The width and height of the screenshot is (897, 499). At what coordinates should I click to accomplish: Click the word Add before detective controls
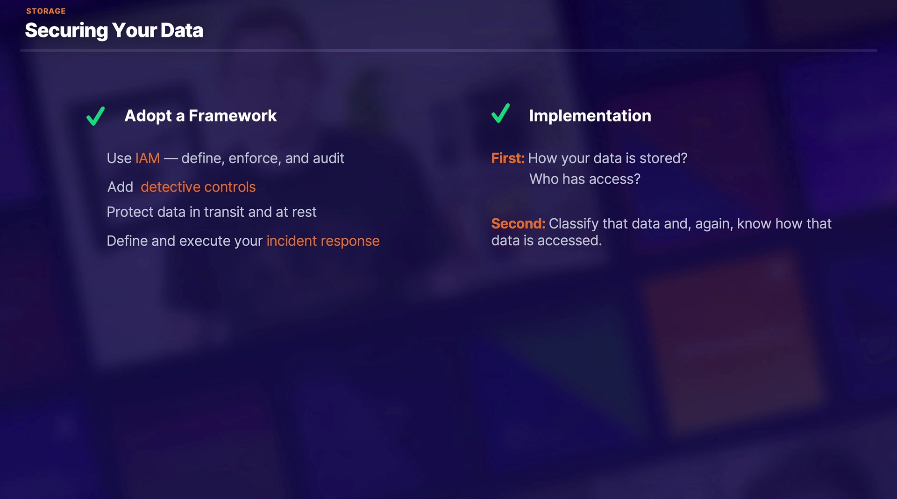(120, 187)
